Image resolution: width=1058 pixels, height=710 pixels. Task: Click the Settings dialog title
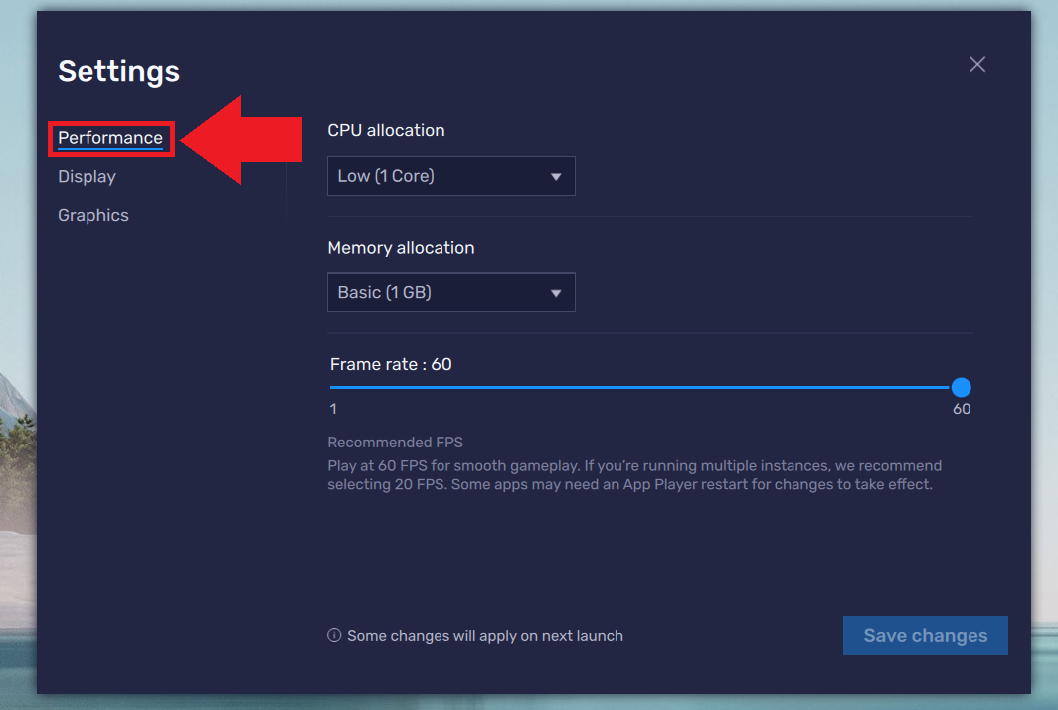(x=118, y=71)
